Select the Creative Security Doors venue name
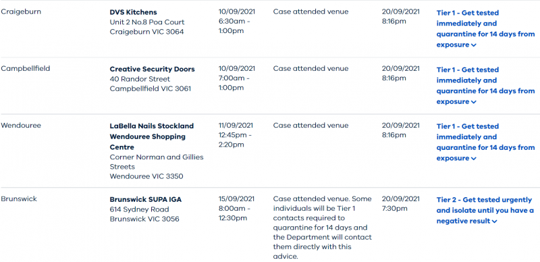The image size is (540, 262). pyautogui.click(x=153, y=69)
